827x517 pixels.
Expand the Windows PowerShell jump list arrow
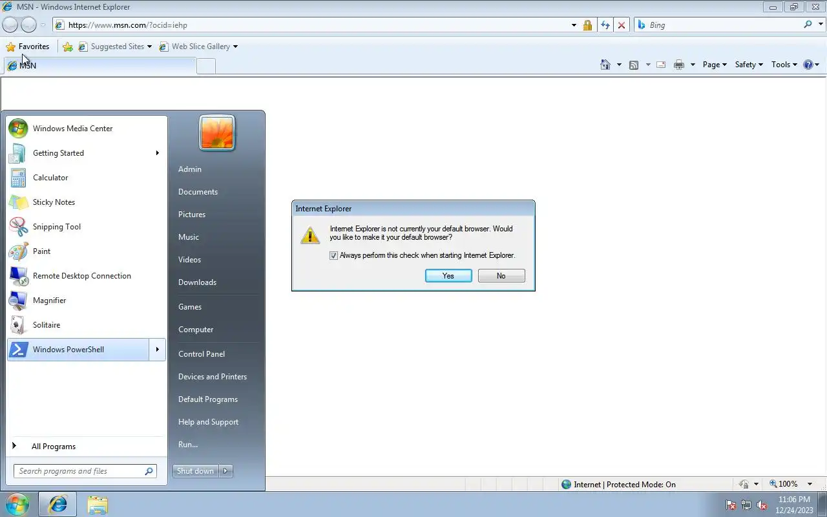coord(157,350)
